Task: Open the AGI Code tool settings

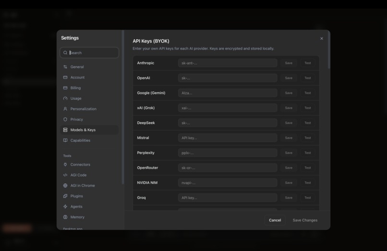Action: [x=89, y=175]
